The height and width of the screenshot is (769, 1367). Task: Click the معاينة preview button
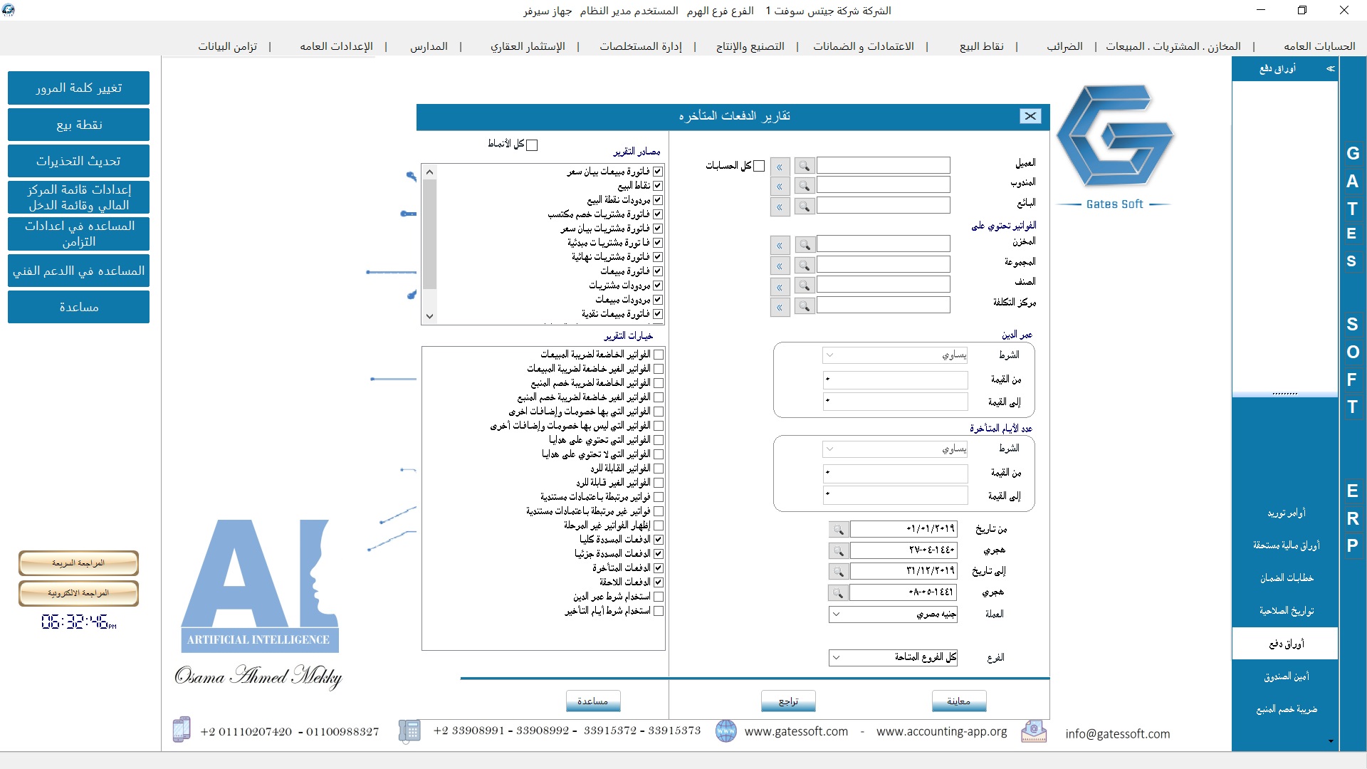pyautogui.click(x=959, y=701)
